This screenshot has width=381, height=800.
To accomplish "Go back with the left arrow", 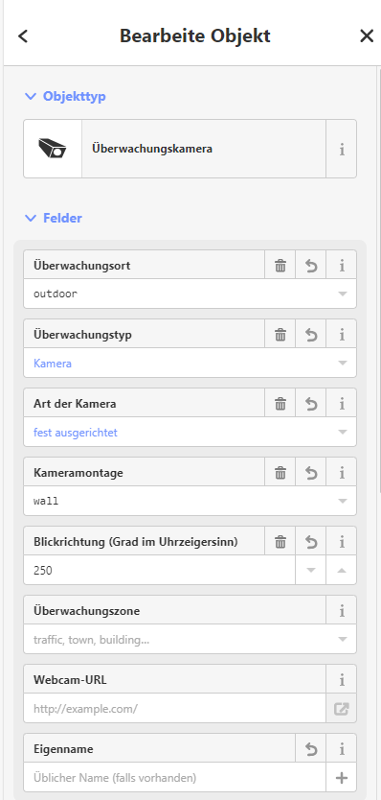I will pyautogui.click(x=23, y=35).
